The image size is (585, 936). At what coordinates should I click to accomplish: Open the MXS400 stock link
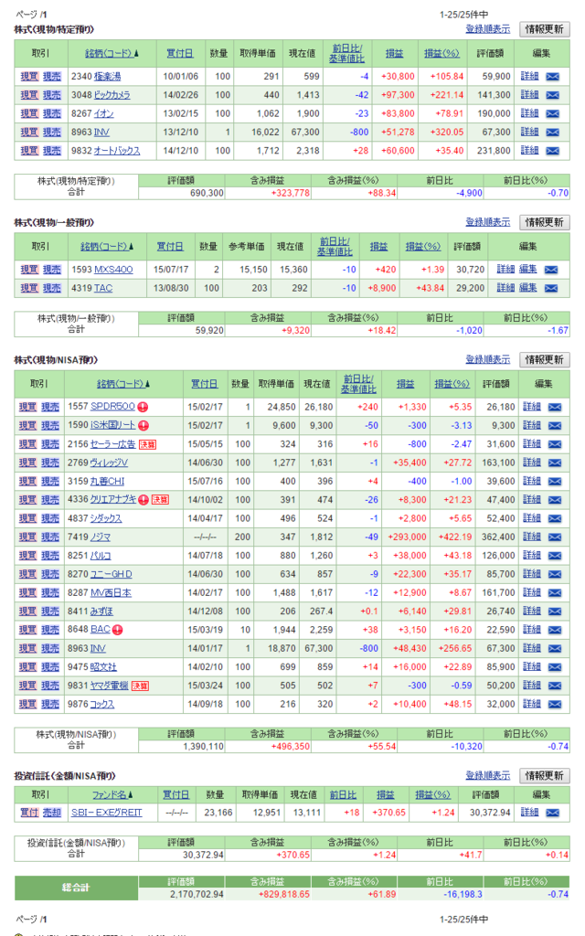coord(113,270)
